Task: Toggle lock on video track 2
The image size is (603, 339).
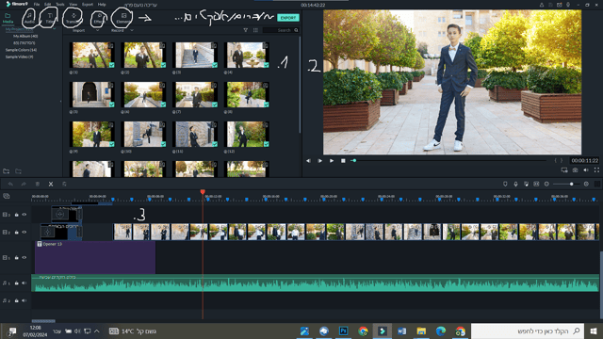Action: [17, 233]
